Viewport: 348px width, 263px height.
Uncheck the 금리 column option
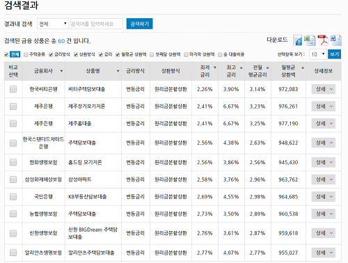tap(101, 54)
